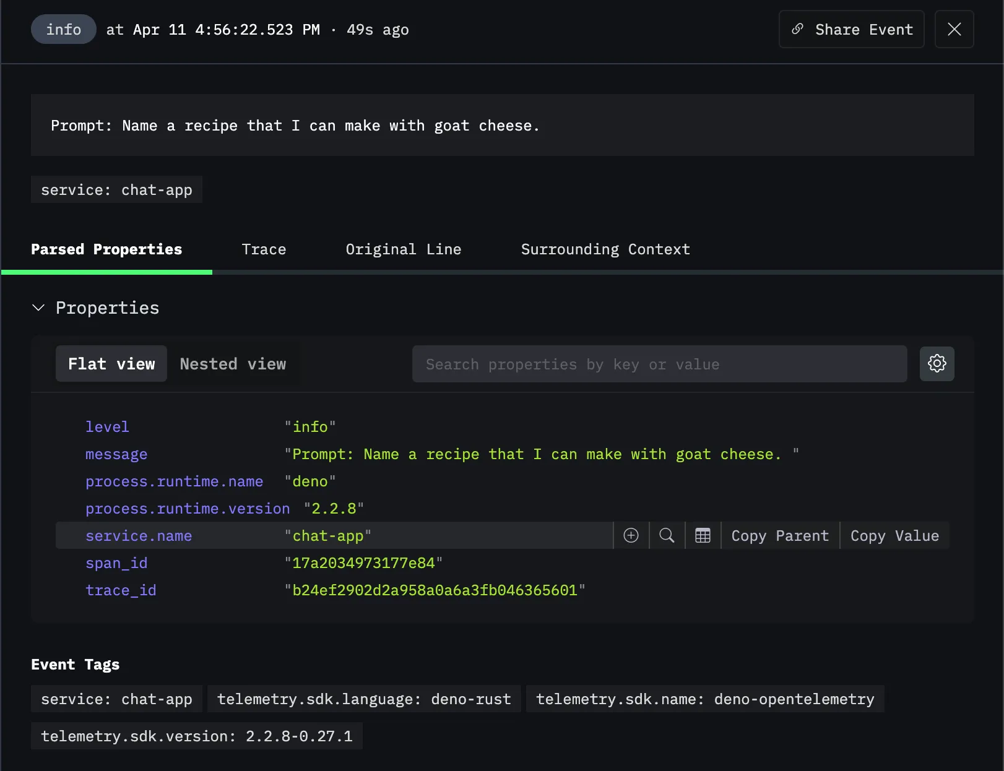The width and height of the screenshot is (1004, 771).
Task: Select the magnifying glass icon beside service.name
Action: pos(667,535)
